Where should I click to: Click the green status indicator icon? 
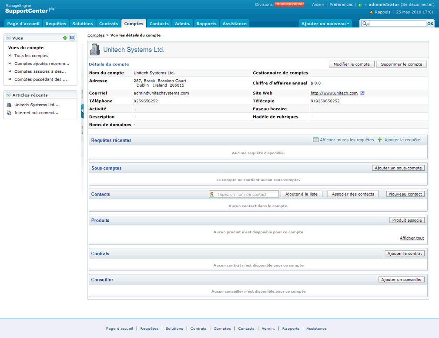(x=360, y=5)
